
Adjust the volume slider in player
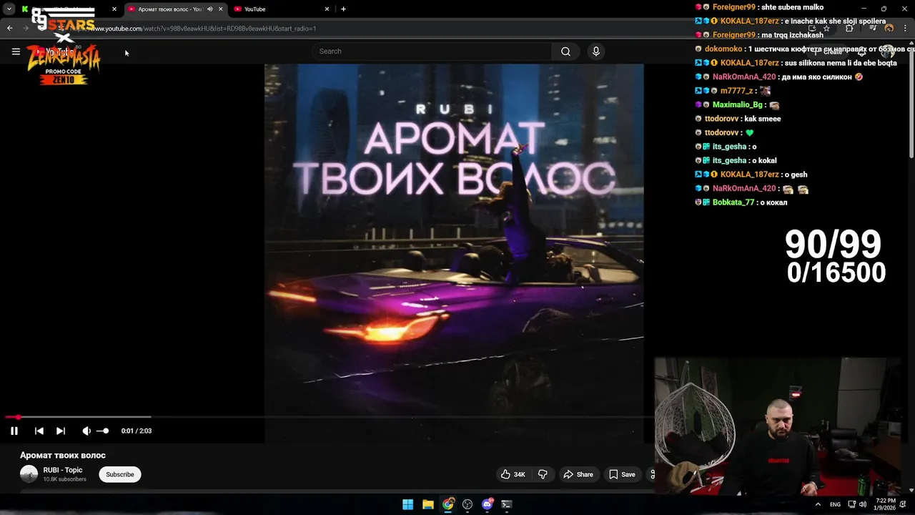[x=103, y=431]
